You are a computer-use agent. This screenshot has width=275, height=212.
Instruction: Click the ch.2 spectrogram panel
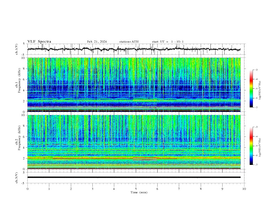(134, 142)
